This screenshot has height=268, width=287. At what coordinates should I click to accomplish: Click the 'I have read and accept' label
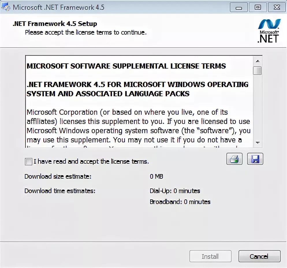91,161
